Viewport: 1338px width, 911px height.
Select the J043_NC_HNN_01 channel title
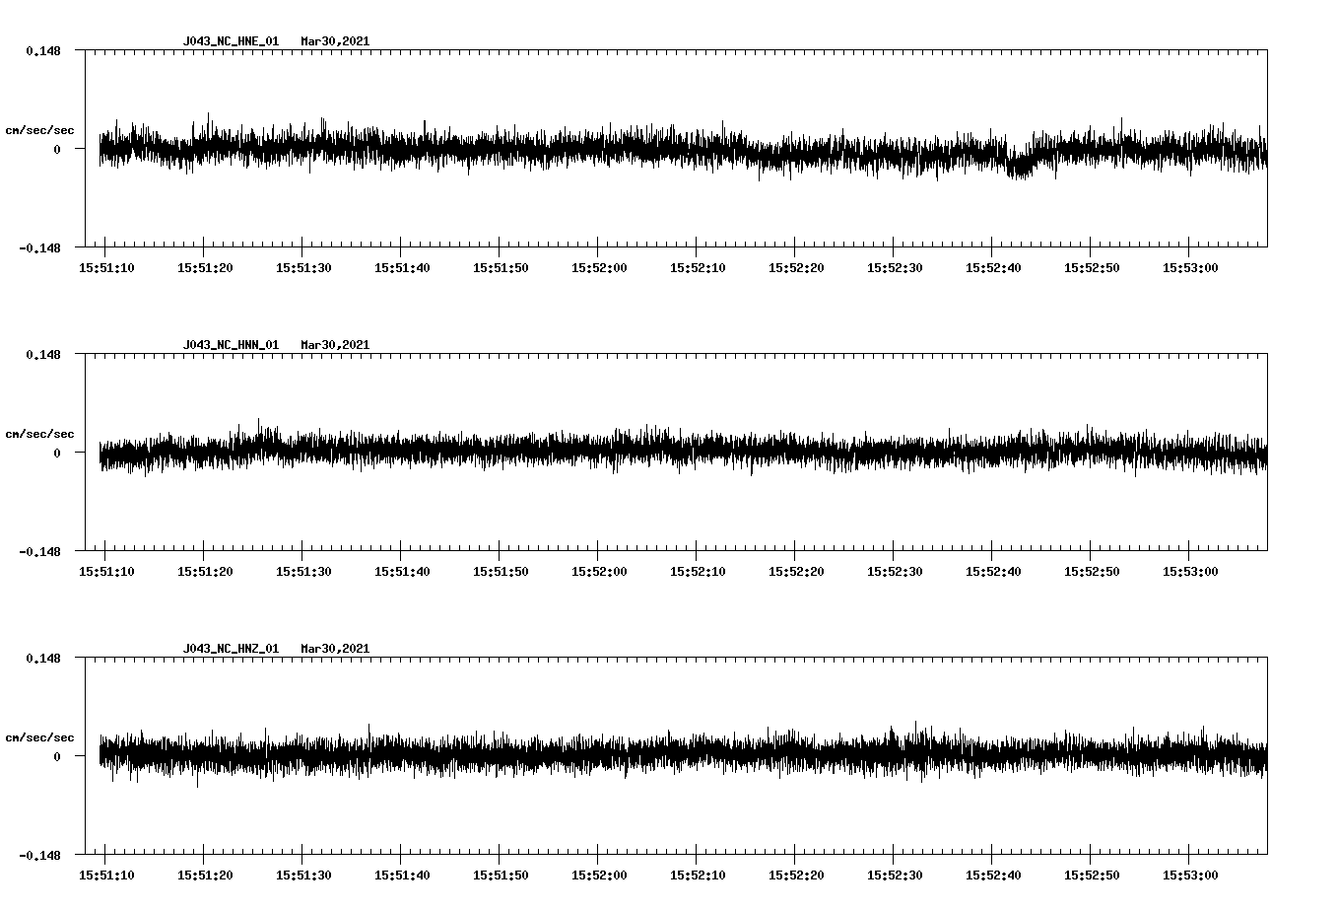click(x=230, y=344)
